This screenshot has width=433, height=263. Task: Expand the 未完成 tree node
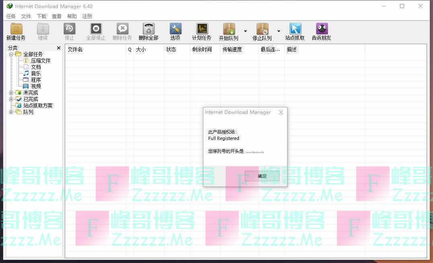click(11, 93)
